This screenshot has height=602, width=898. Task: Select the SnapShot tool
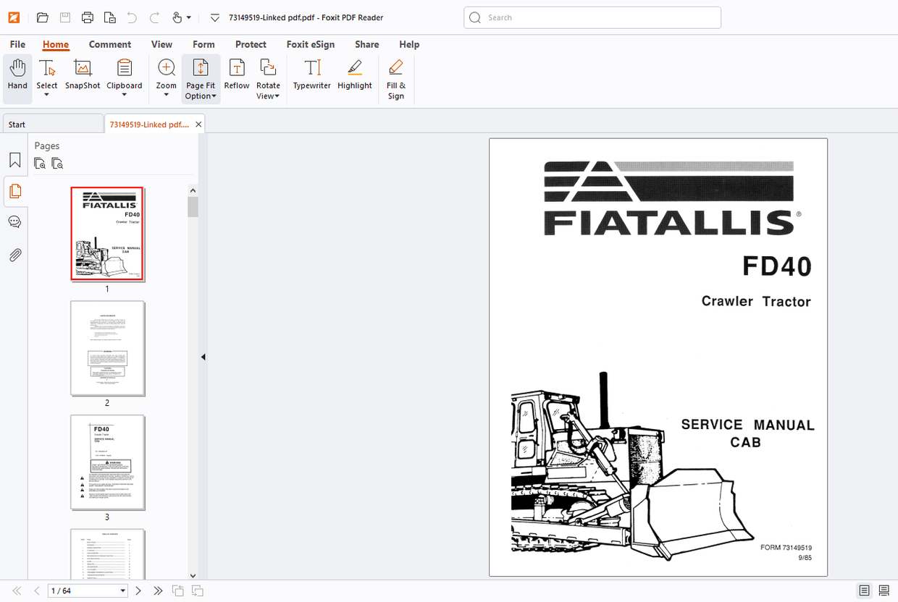(82, 76)
